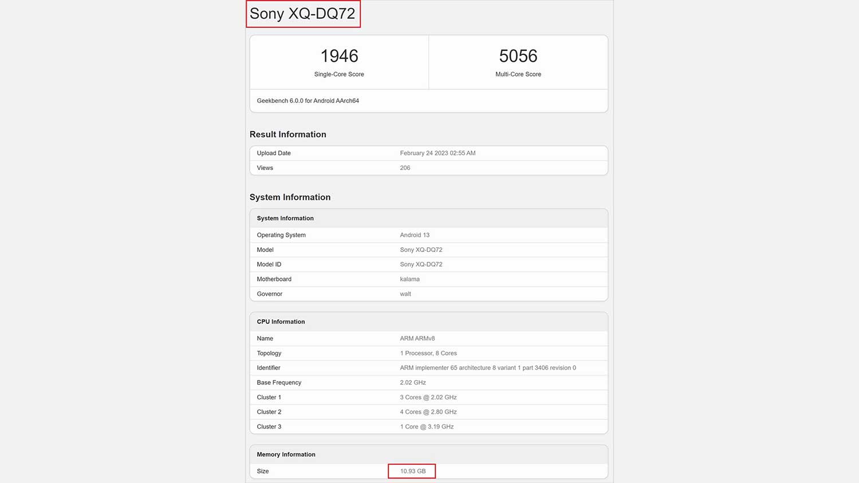
Task: Click the views count 206
Action: click(x=405, y=168)
